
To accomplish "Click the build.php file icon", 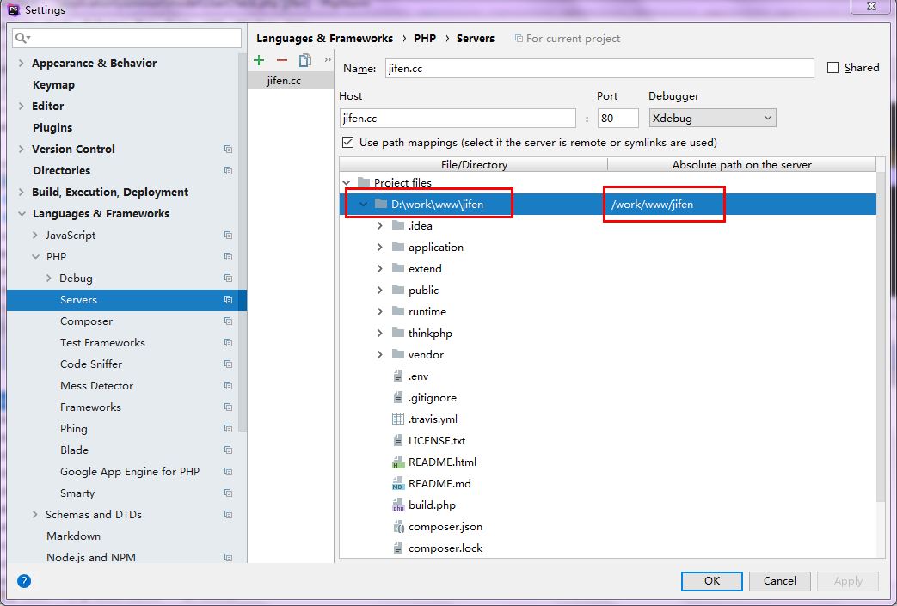I will pyautogui.click(x=398, y=505).
